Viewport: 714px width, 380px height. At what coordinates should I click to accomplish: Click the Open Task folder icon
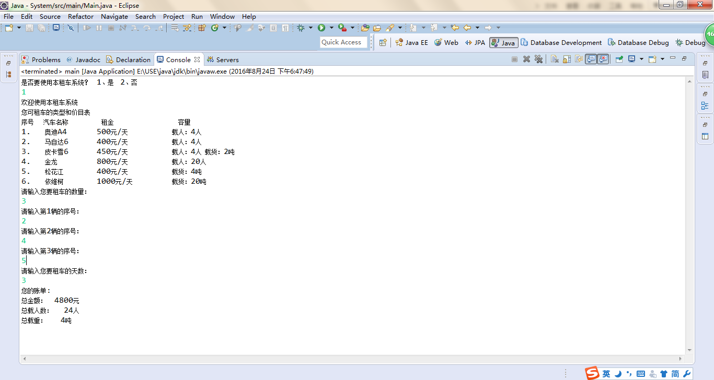pos(377,28)
